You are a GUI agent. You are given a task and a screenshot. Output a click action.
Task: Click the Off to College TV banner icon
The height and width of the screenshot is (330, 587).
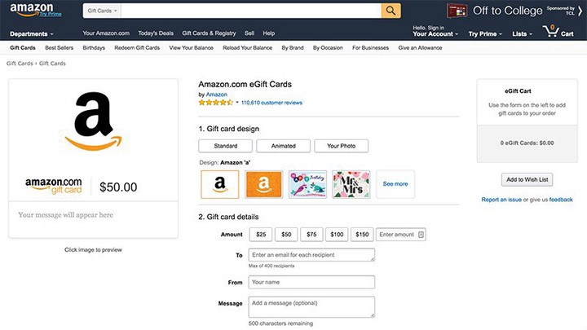tap(457, 11)
